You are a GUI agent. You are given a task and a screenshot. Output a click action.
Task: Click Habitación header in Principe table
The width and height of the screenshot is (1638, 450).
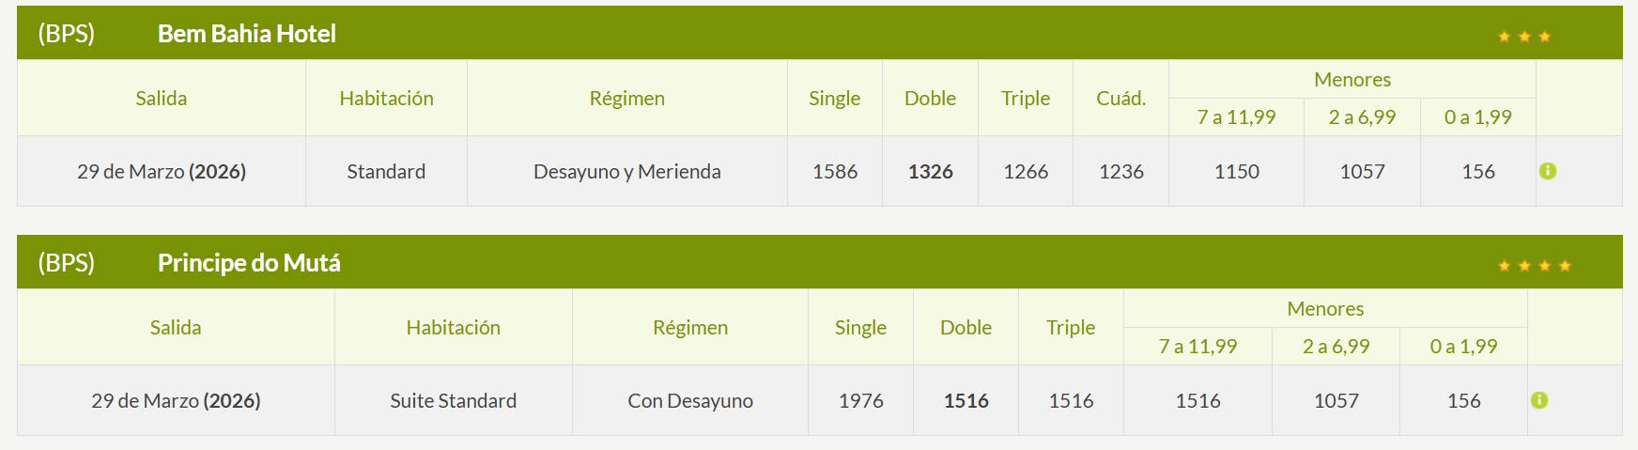click(x=453, y=327)
